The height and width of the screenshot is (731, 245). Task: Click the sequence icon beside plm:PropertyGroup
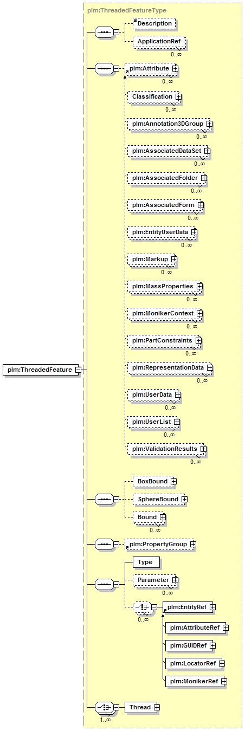104,544
